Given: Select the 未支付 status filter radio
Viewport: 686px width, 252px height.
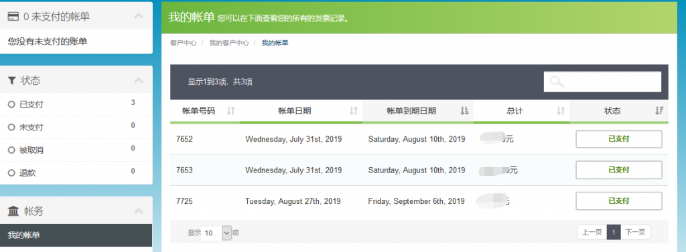Looking at the screenshot, I should pyautogui.click(x=11, y=128).
